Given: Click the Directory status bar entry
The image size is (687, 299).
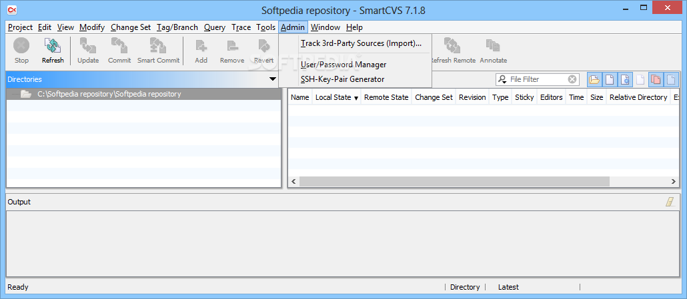Looking at the screenshot, I should [465, 287].
